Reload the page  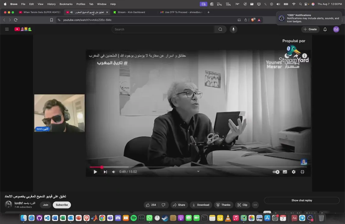pyautogui.click(x=16, y=20)
